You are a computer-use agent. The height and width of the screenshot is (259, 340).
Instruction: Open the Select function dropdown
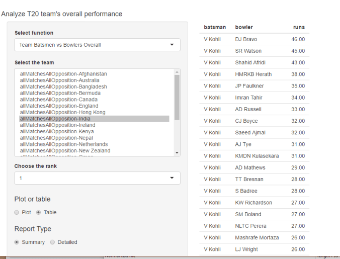click(97, 45)
